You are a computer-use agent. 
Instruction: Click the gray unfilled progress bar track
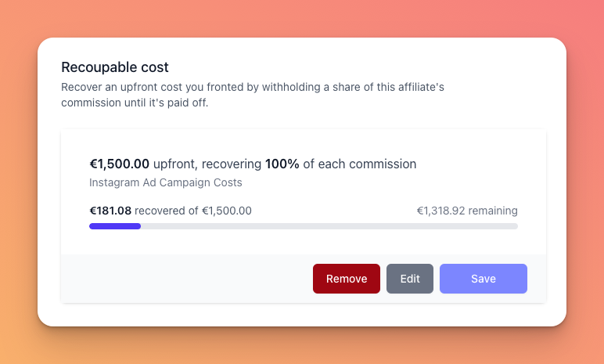tap(329, 226)
